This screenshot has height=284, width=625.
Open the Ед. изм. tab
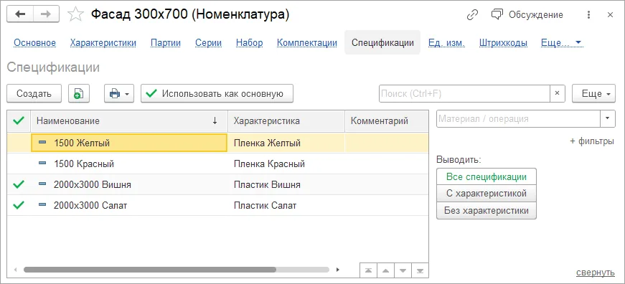tap(446, 43)
